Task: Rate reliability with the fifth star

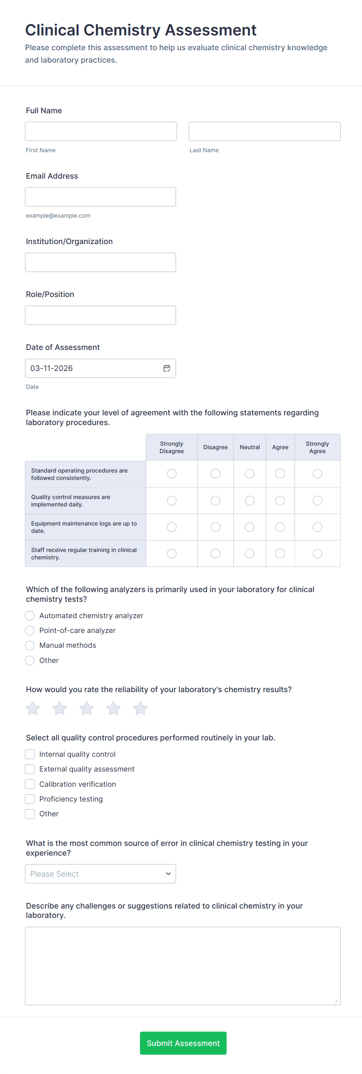Action: coord(141,708)
